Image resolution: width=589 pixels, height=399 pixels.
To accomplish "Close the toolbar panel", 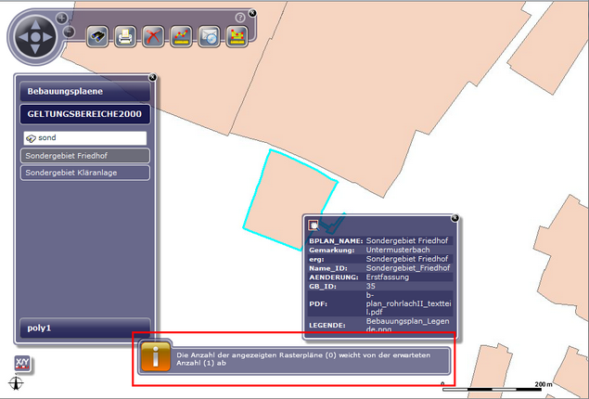I will click(x=252, y=13).
